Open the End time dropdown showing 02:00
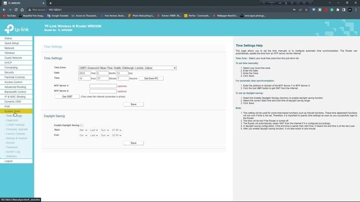 click(116, 135)
